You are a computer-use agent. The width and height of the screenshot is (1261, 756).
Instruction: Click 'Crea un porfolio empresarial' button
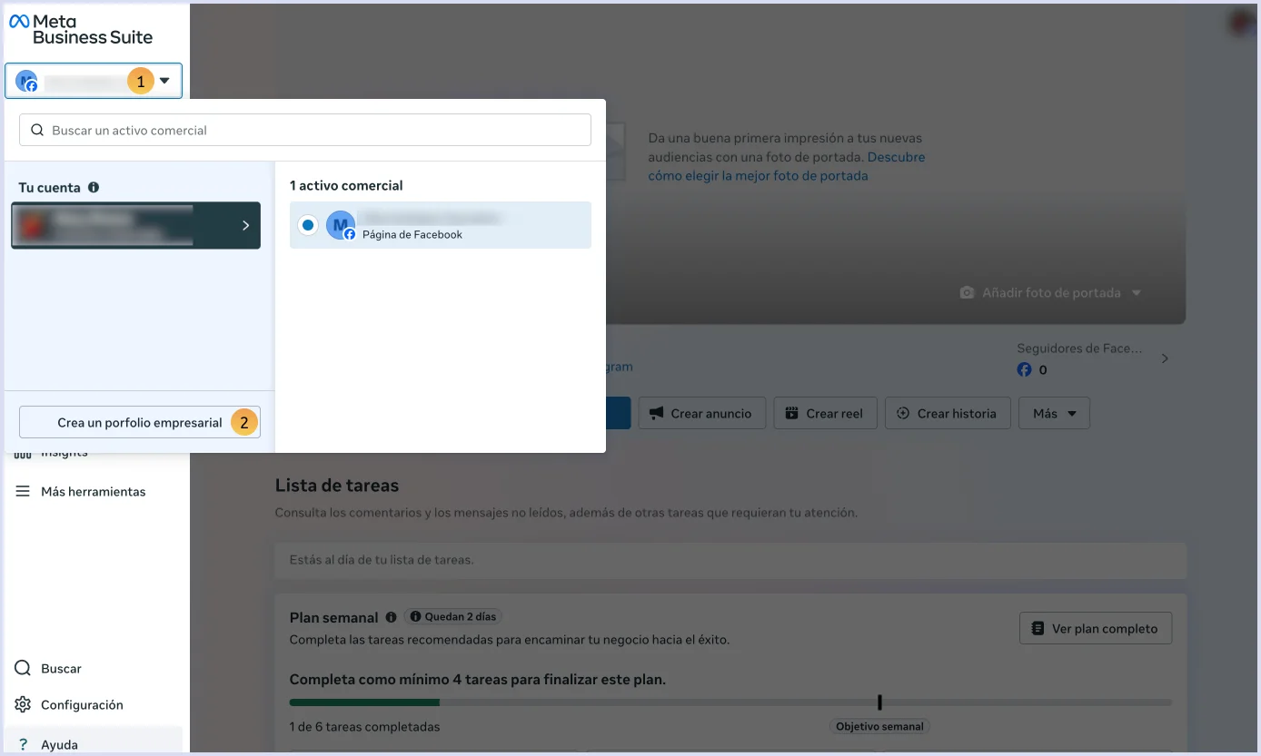[x=140, y=422]
